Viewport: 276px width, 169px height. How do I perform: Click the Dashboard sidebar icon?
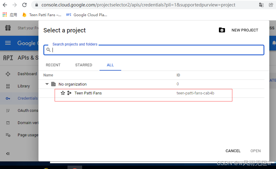pos(8,74)
